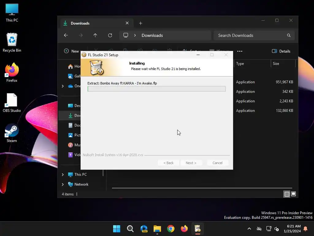Show hidden system tray icons
Viewport: 314px width, 236px height.
pos(249,229)
